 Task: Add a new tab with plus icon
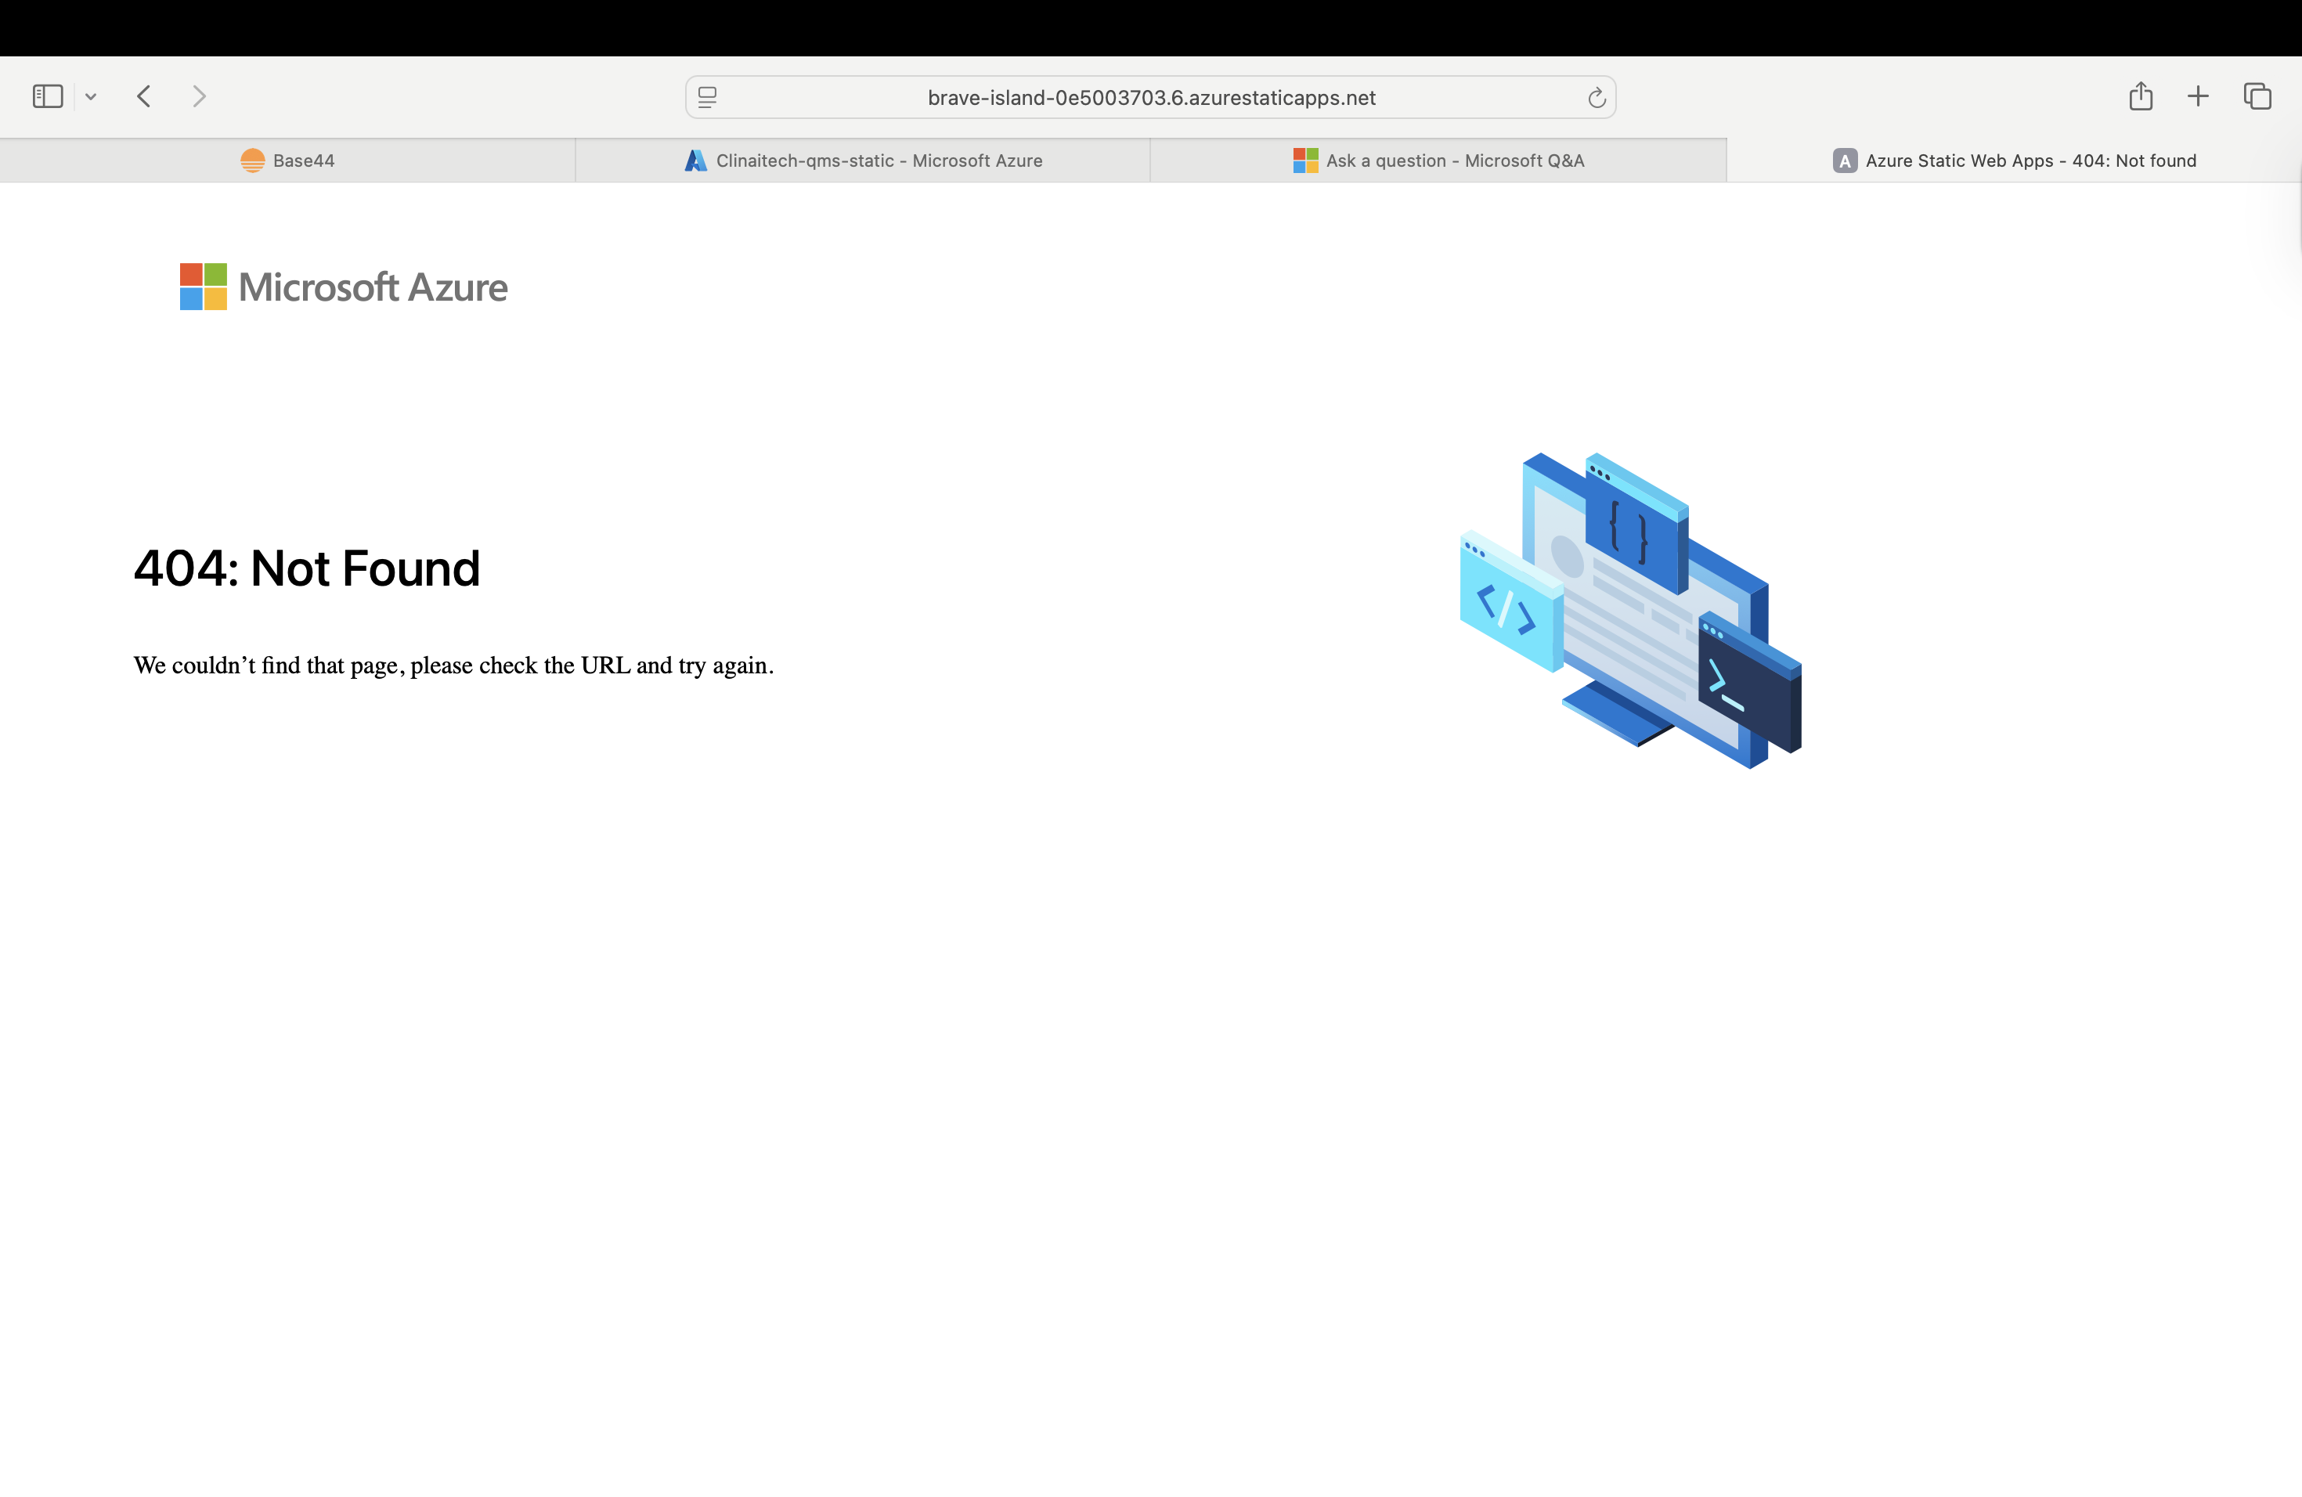click(x=2198, y=97)
